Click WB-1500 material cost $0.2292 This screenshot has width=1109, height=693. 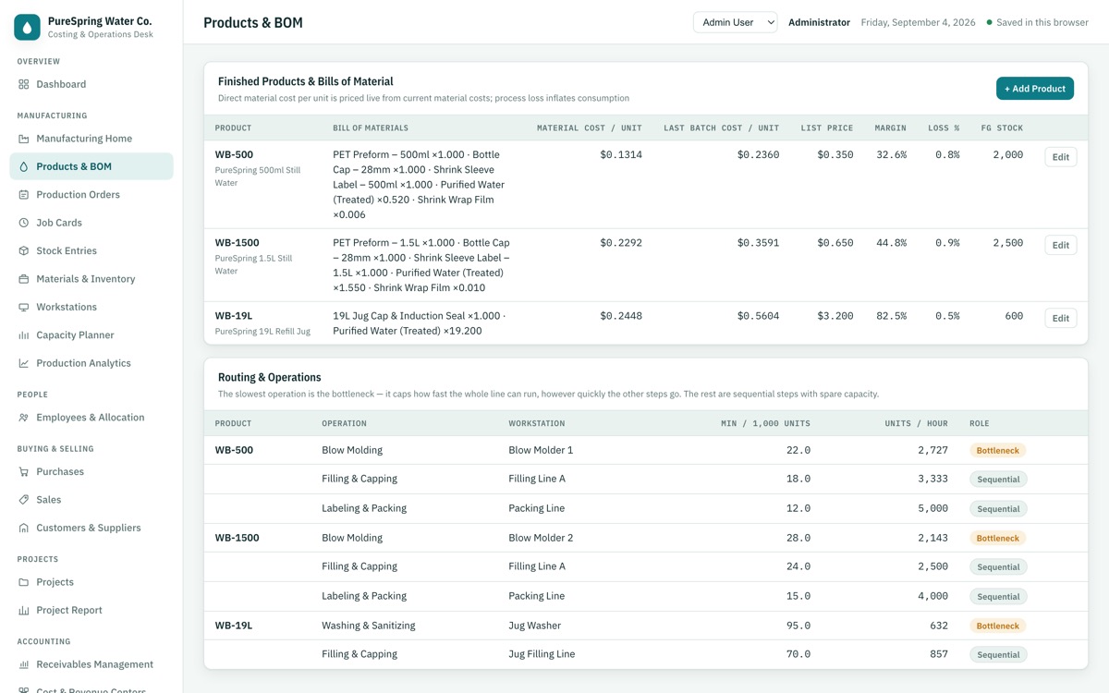(x=621, y=243)
